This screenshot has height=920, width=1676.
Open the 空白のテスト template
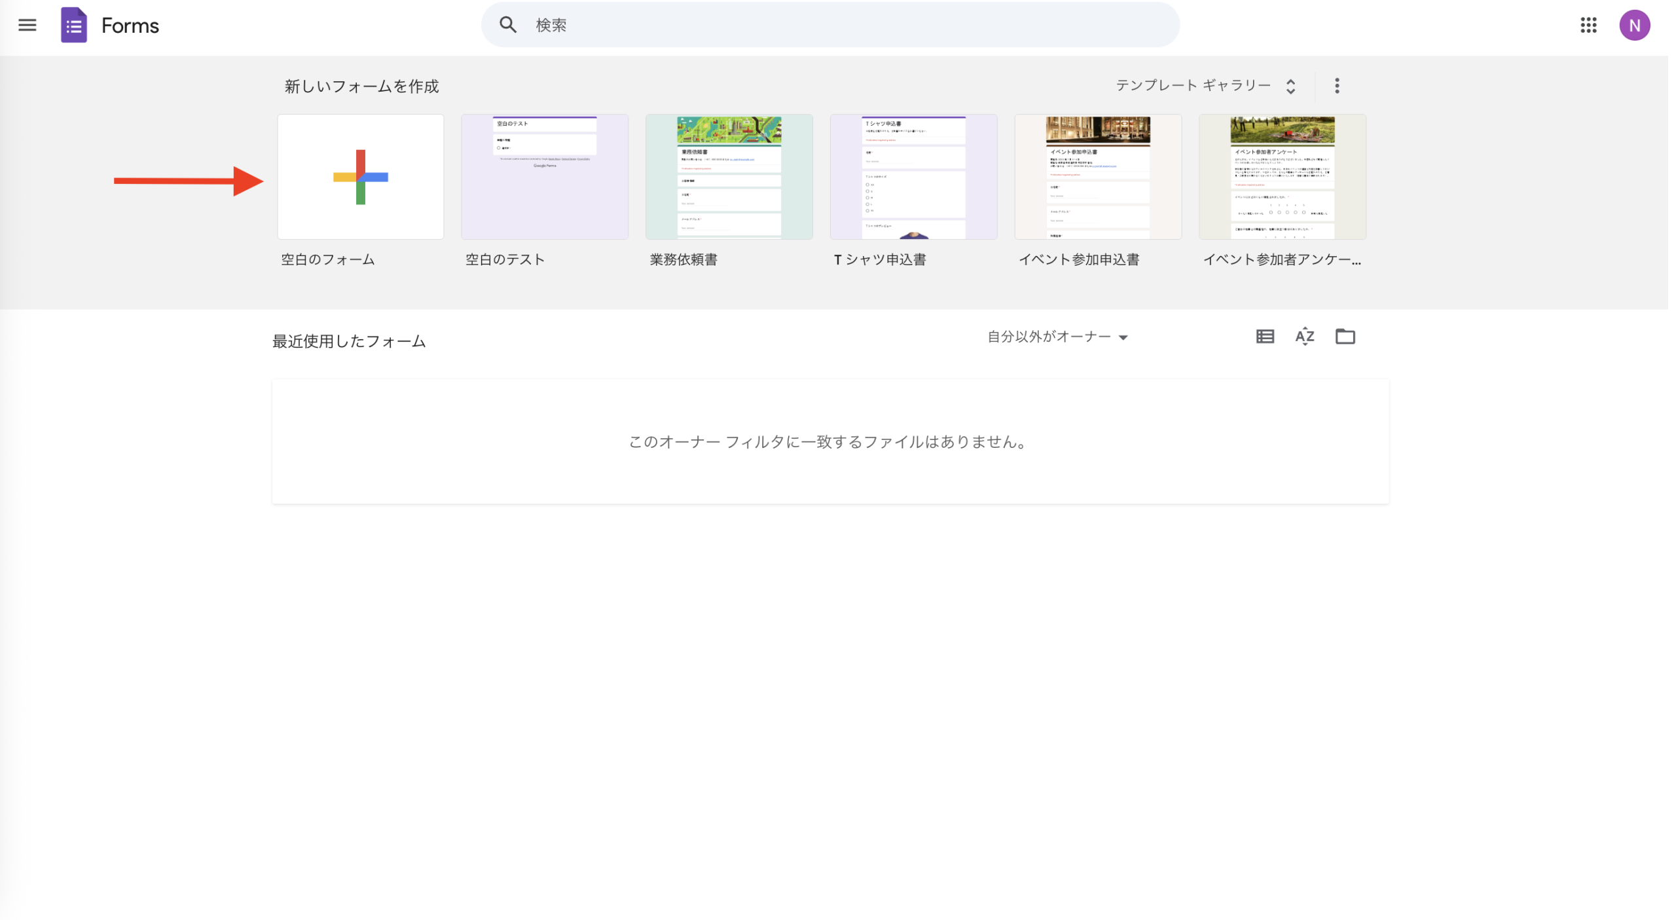click(545, 177)
